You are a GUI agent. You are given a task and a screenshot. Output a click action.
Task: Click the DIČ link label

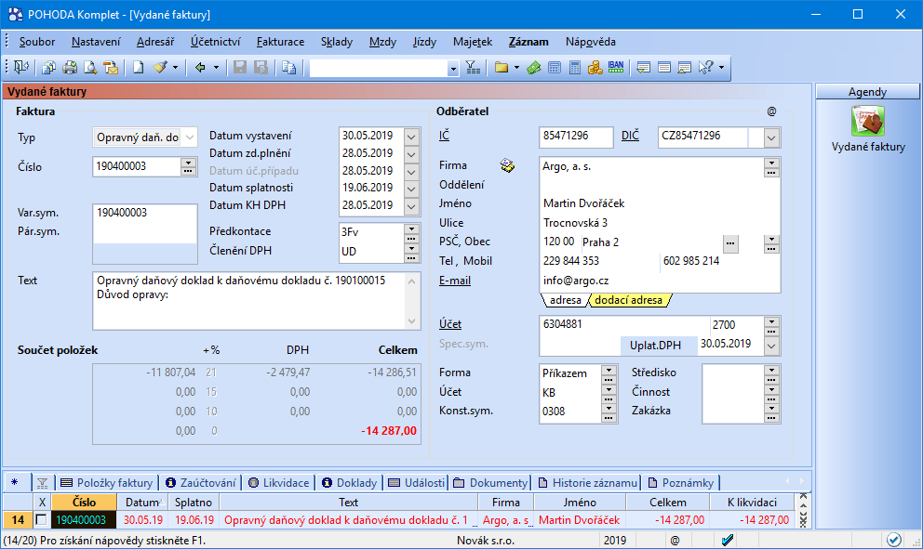point(630,136)
